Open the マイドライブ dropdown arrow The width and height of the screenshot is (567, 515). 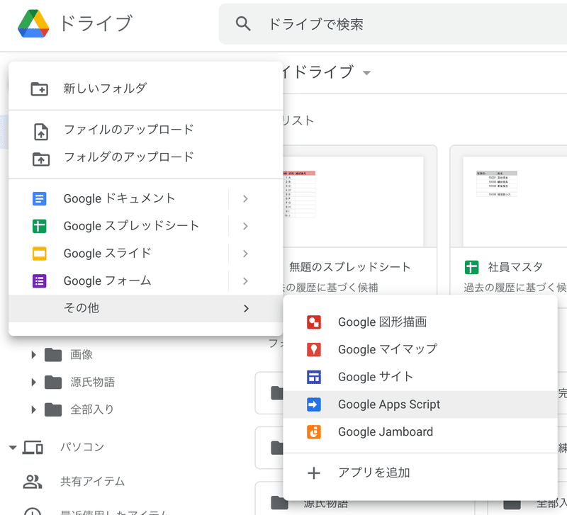[x=366, y=73]
